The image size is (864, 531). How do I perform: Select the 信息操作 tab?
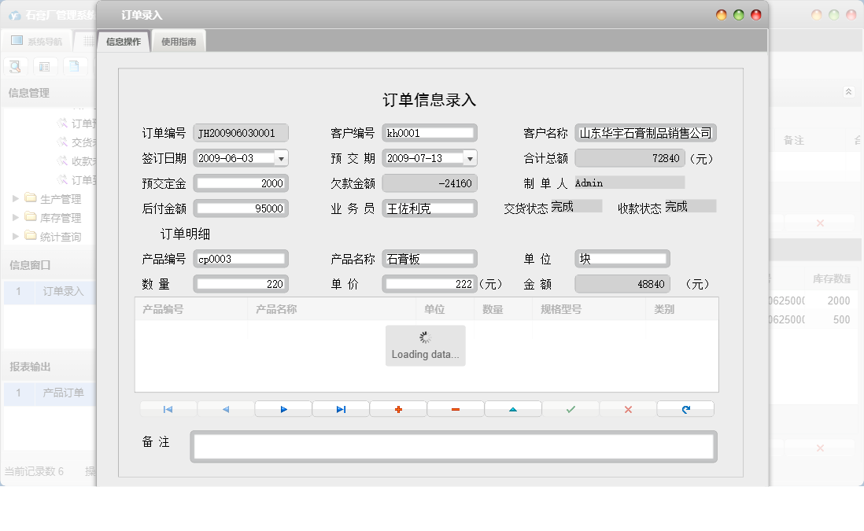tap(123, 42)
